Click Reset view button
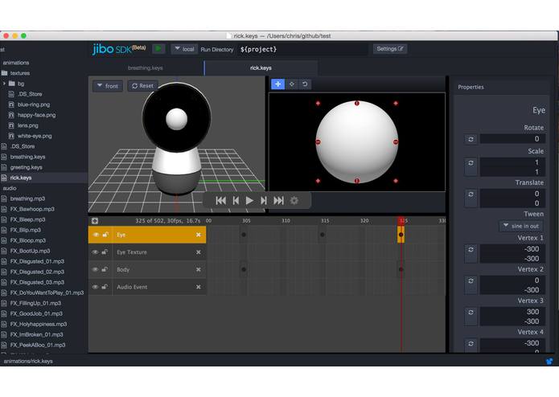The height and width of the screenshot is (397, 559). click(142, 86)
